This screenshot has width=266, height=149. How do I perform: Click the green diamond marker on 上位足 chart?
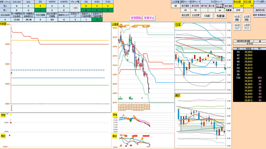pyautogui.click(x=130, y=40)
